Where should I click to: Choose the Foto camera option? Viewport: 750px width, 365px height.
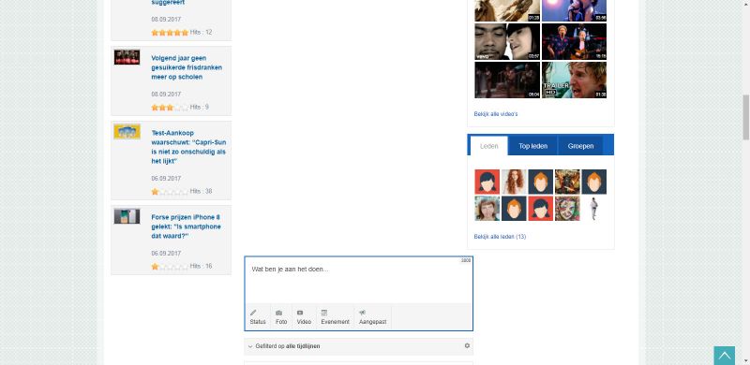281,316
